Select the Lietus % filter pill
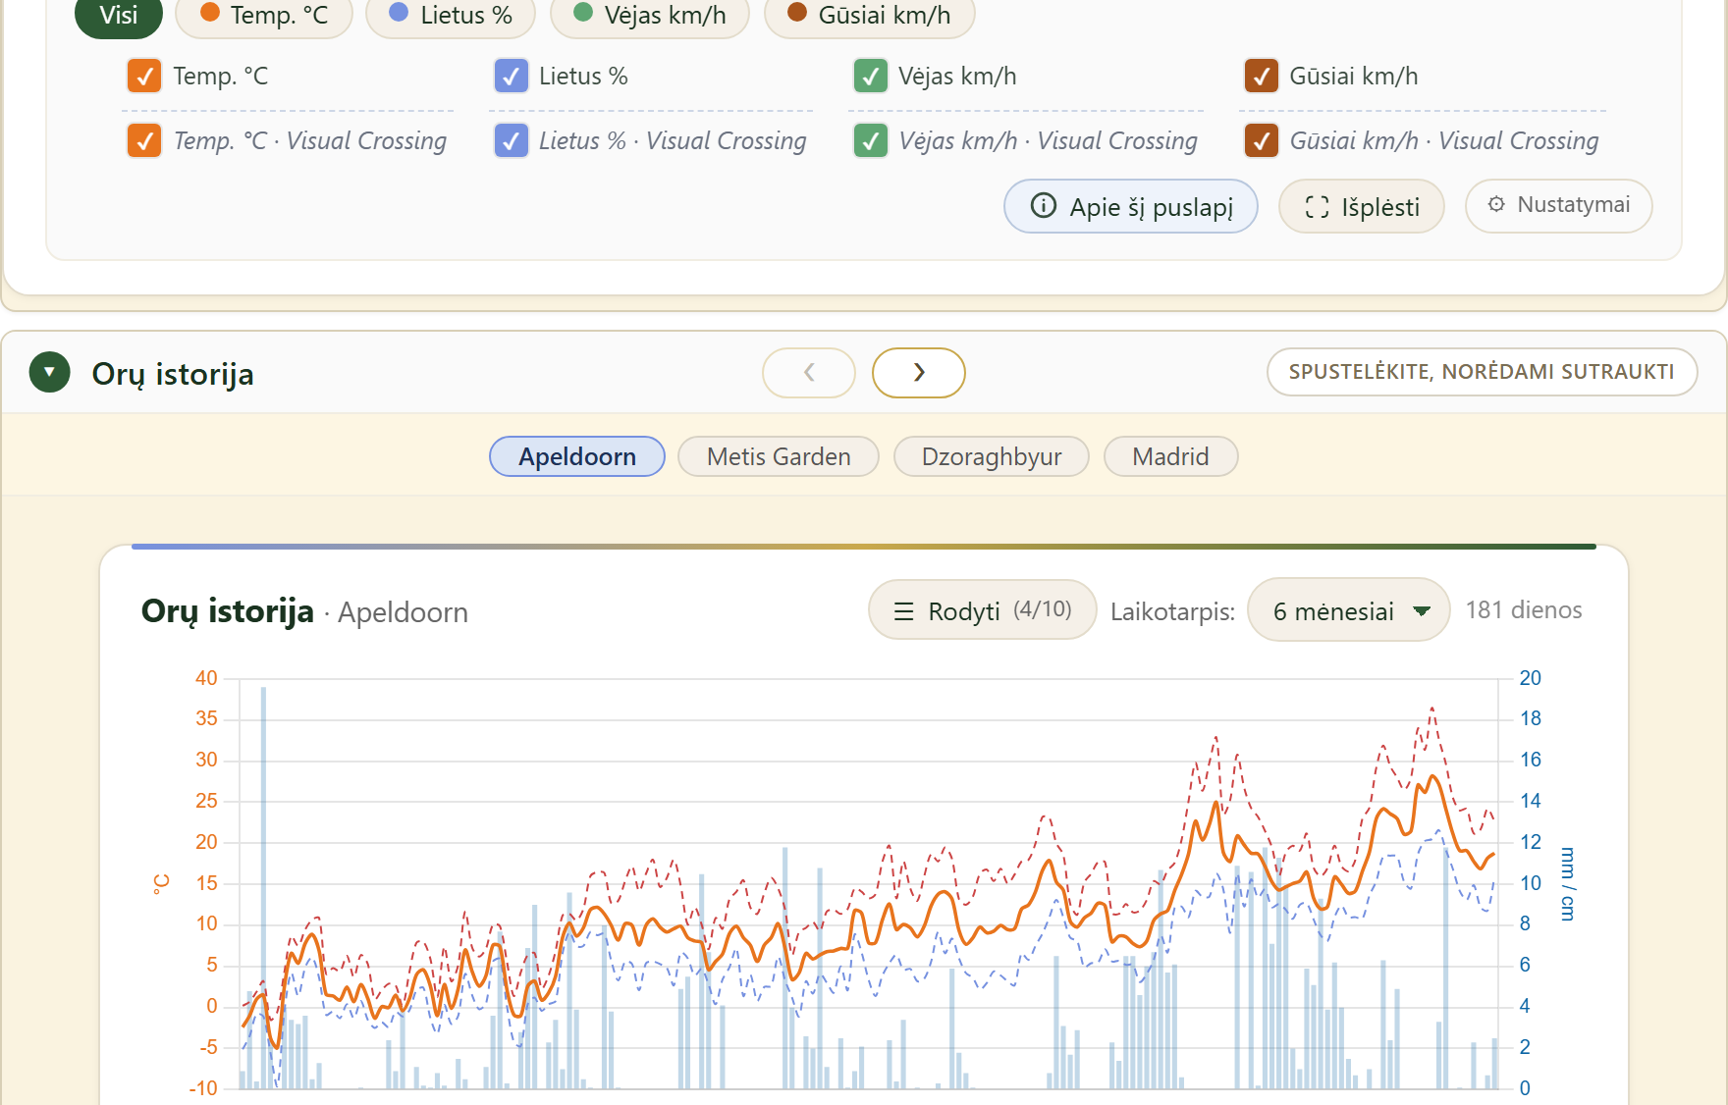 pos(451,16)
